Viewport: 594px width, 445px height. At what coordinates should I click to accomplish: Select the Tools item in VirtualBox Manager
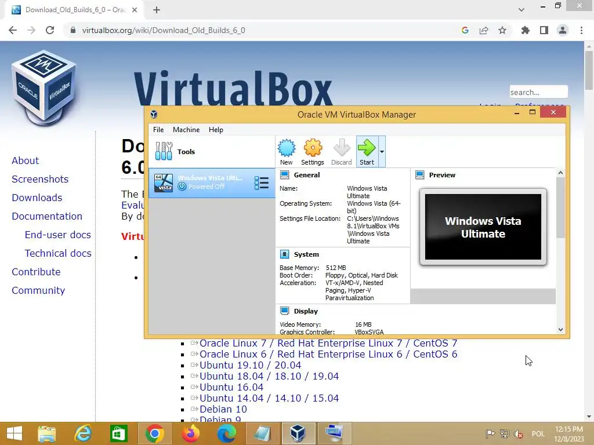click(212, 152)
